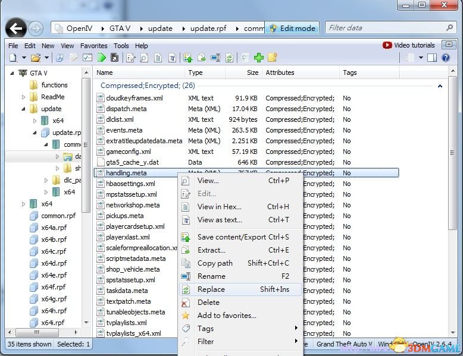Choose Delete in the context menu

240,303
